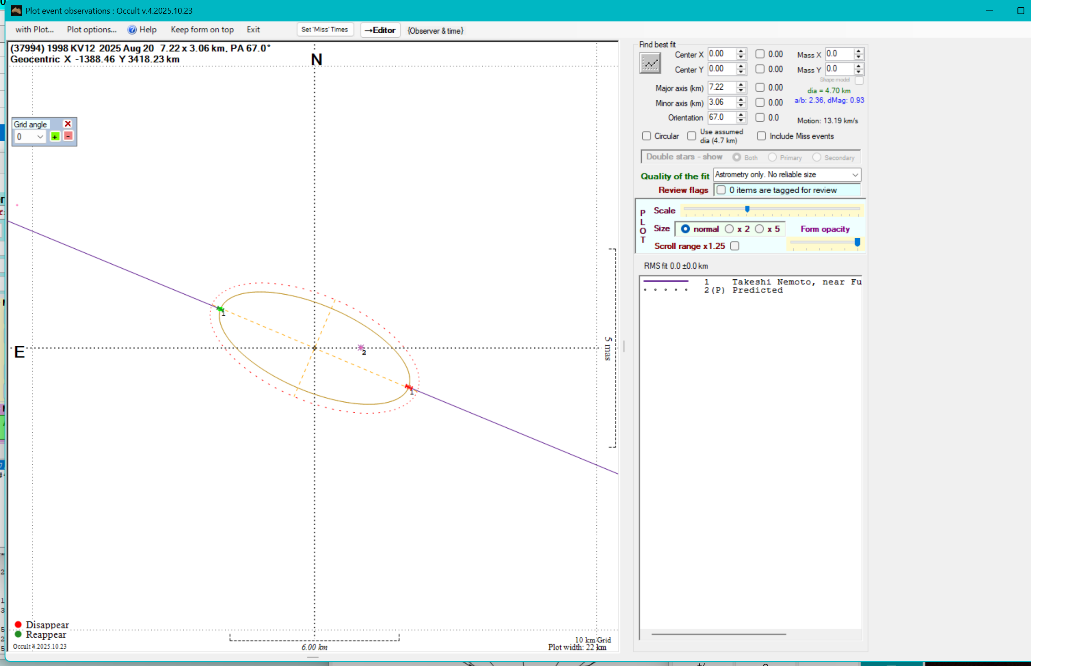
Task: Decrease the Orientation value with down arrow
Action: 741,121
